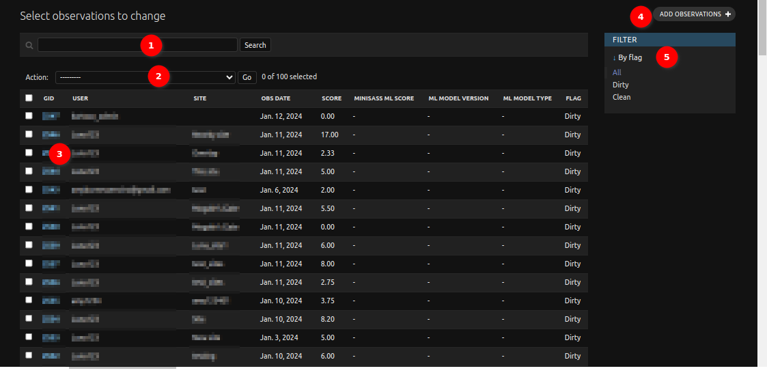Sort by the MINISASS ML SCORE header
Image resolution: width=767 pixels, height=375 pixels.
point(384,98)
